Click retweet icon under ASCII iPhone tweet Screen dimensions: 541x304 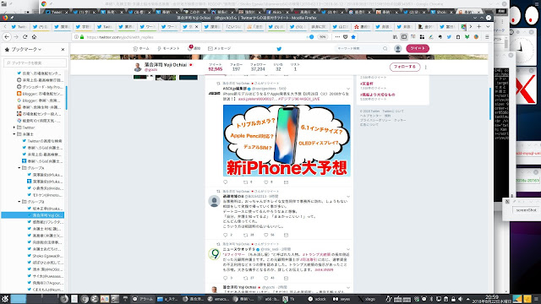click(x=246, y=182)
